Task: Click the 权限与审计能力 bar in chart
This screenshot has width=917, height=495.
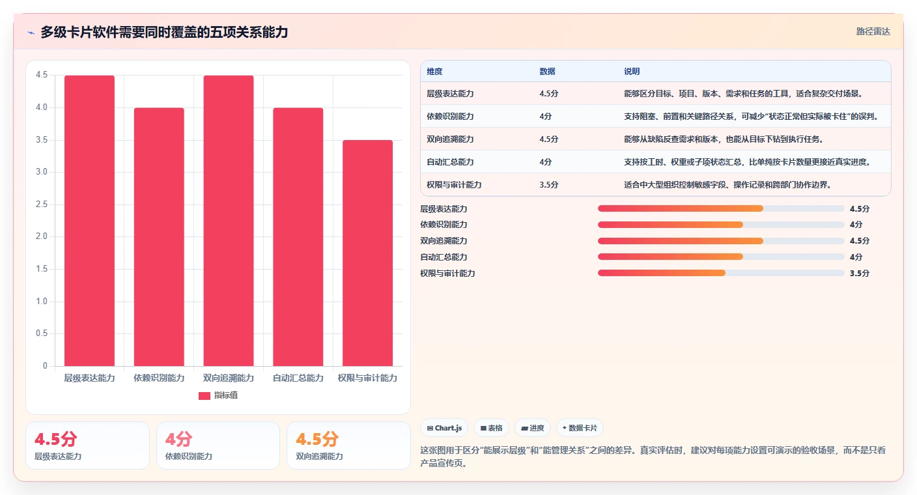Action: (x=368, y=253)
